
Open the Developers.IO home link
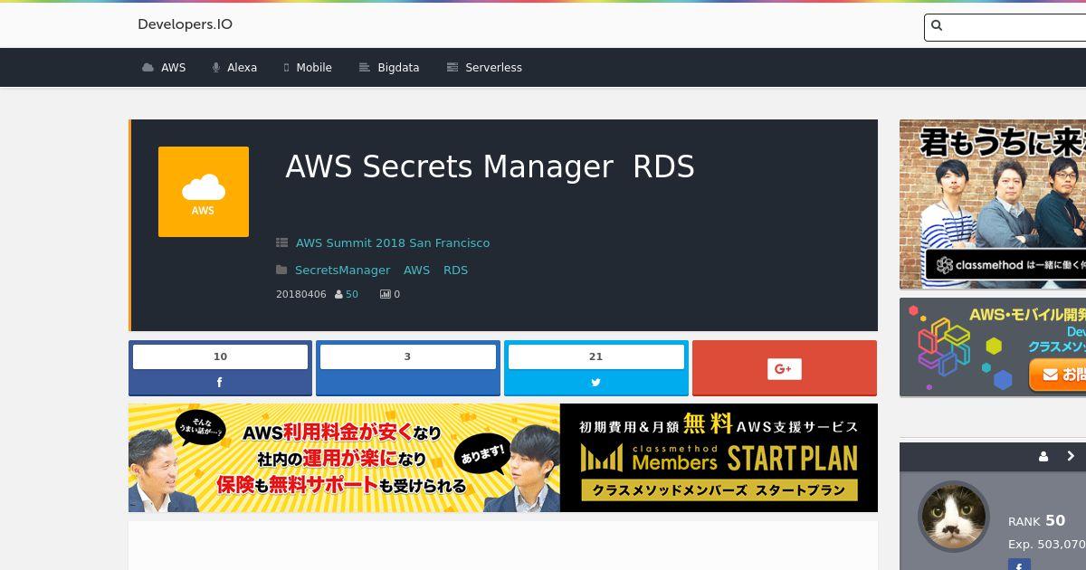tap(185, 24)
